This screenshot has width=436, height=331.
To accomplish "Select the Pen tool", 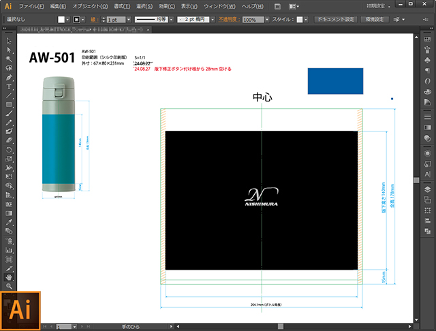I will pyautogui.click(x=9, y=77).
